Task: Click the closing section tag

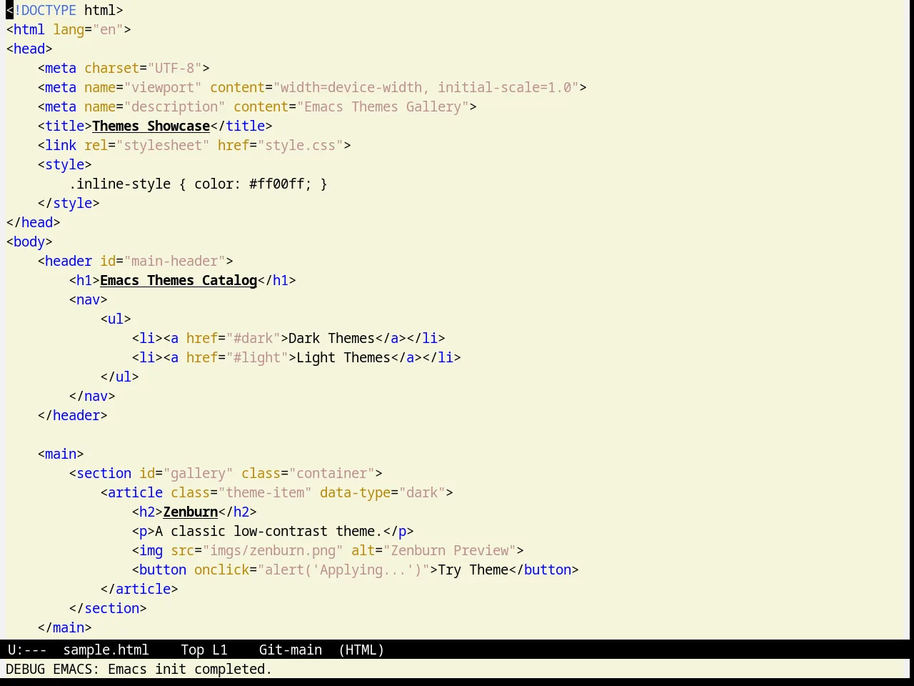Action: pyautogui.click(x=108, y=608)
